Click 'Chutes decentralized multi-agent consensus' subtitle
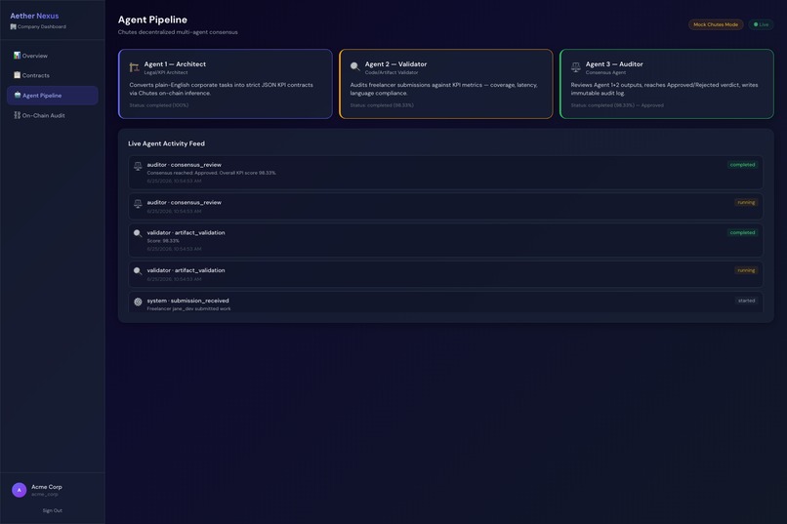787x524 pixels. pos(178,32)
